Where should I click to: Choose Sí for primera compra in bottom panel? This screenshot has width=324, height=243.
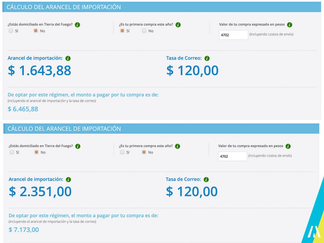point(122,152)
